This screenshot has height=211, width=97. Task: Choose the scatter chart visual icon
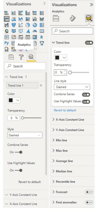click(21, 25)
